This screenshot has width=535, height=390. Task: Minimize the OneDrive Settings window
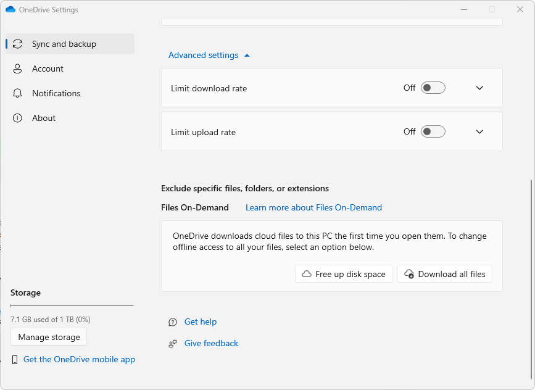tap(464, 9)
